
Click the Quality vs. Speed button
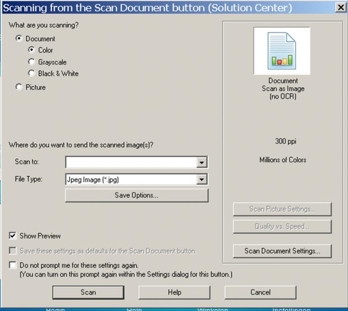282,226
